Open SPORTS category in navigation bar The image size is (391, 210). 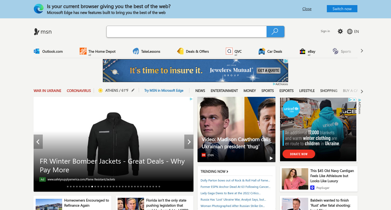[x=268, y=91]
